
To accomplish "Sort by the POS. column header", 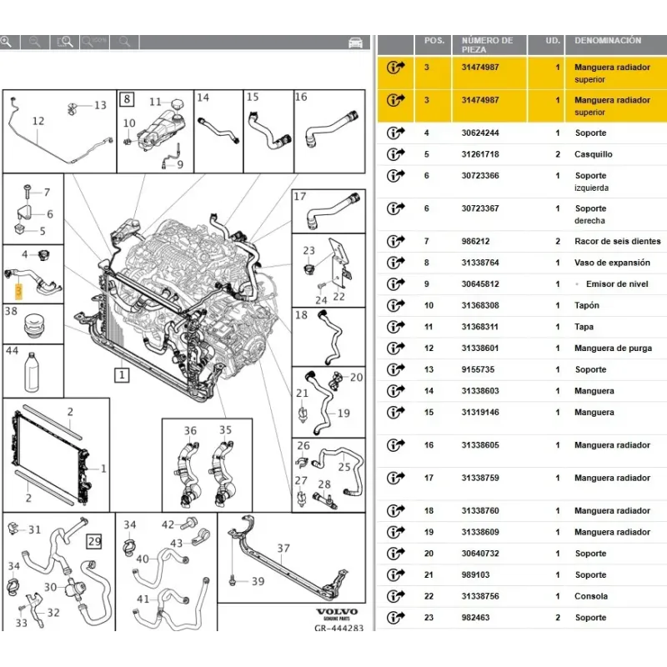I will coord(434,40).
